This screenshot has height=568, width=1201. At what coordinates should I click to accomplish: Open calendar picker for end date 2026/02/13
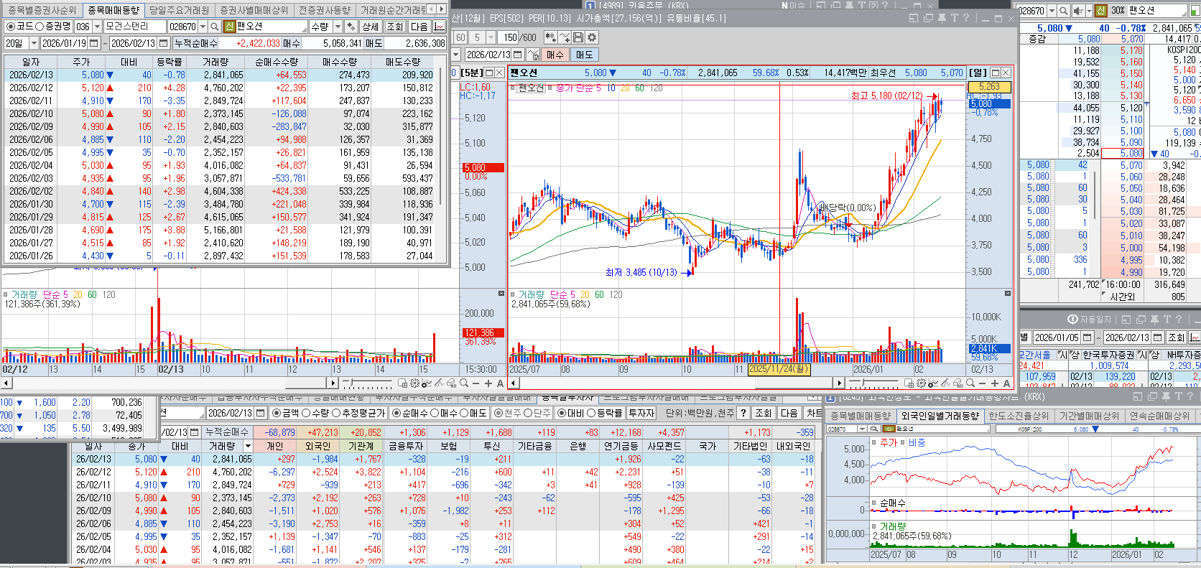163,43
